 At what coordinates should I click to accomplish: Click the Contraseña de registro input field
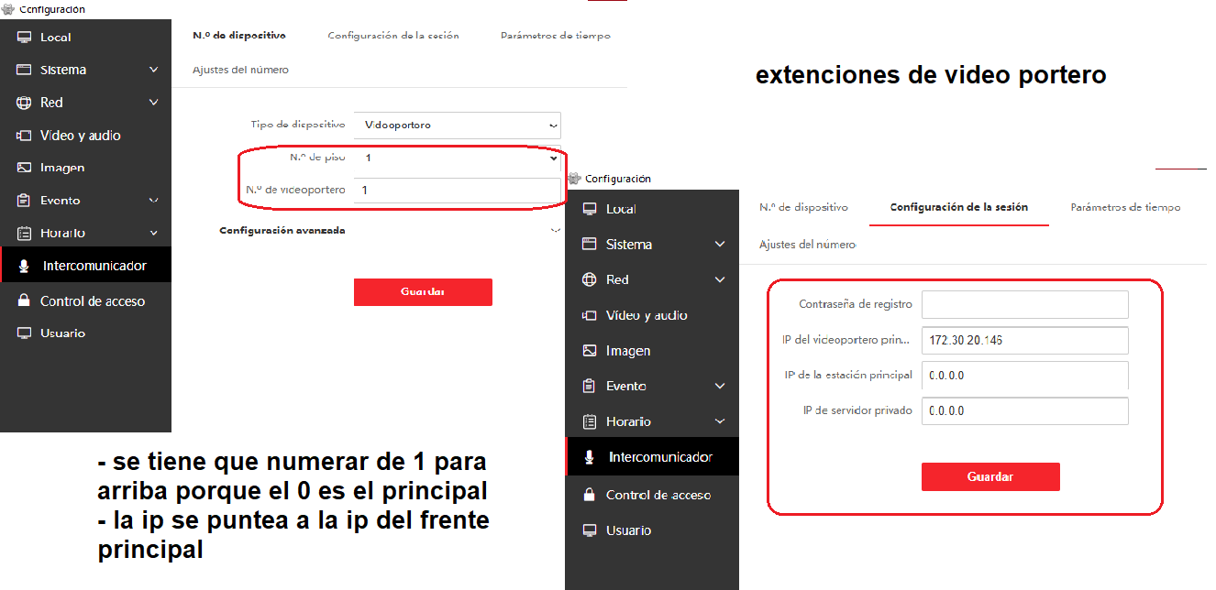point(1024,305)
